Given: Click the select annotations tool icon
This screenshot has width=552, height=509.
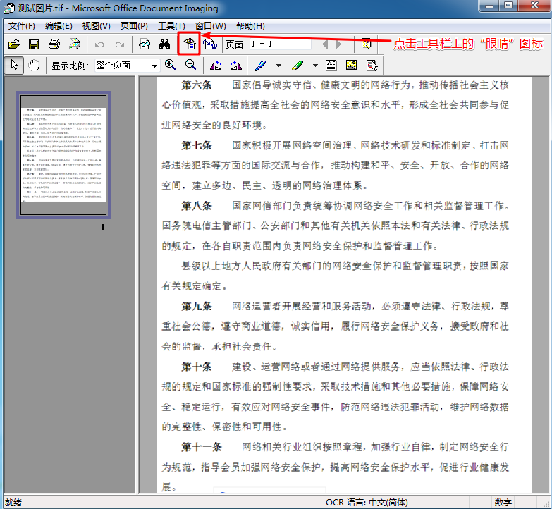Looking at the screenshot, I should 372,66.
